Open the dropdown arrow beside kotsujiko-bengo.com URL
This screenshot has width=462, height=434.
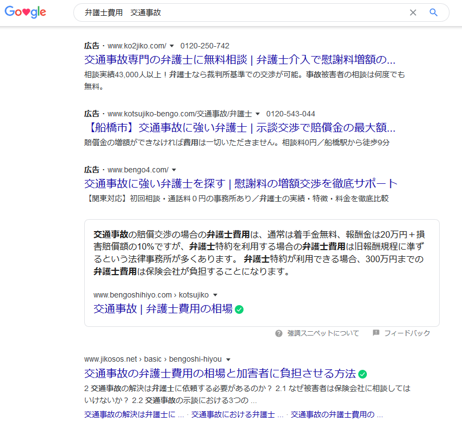coord(258,114)
